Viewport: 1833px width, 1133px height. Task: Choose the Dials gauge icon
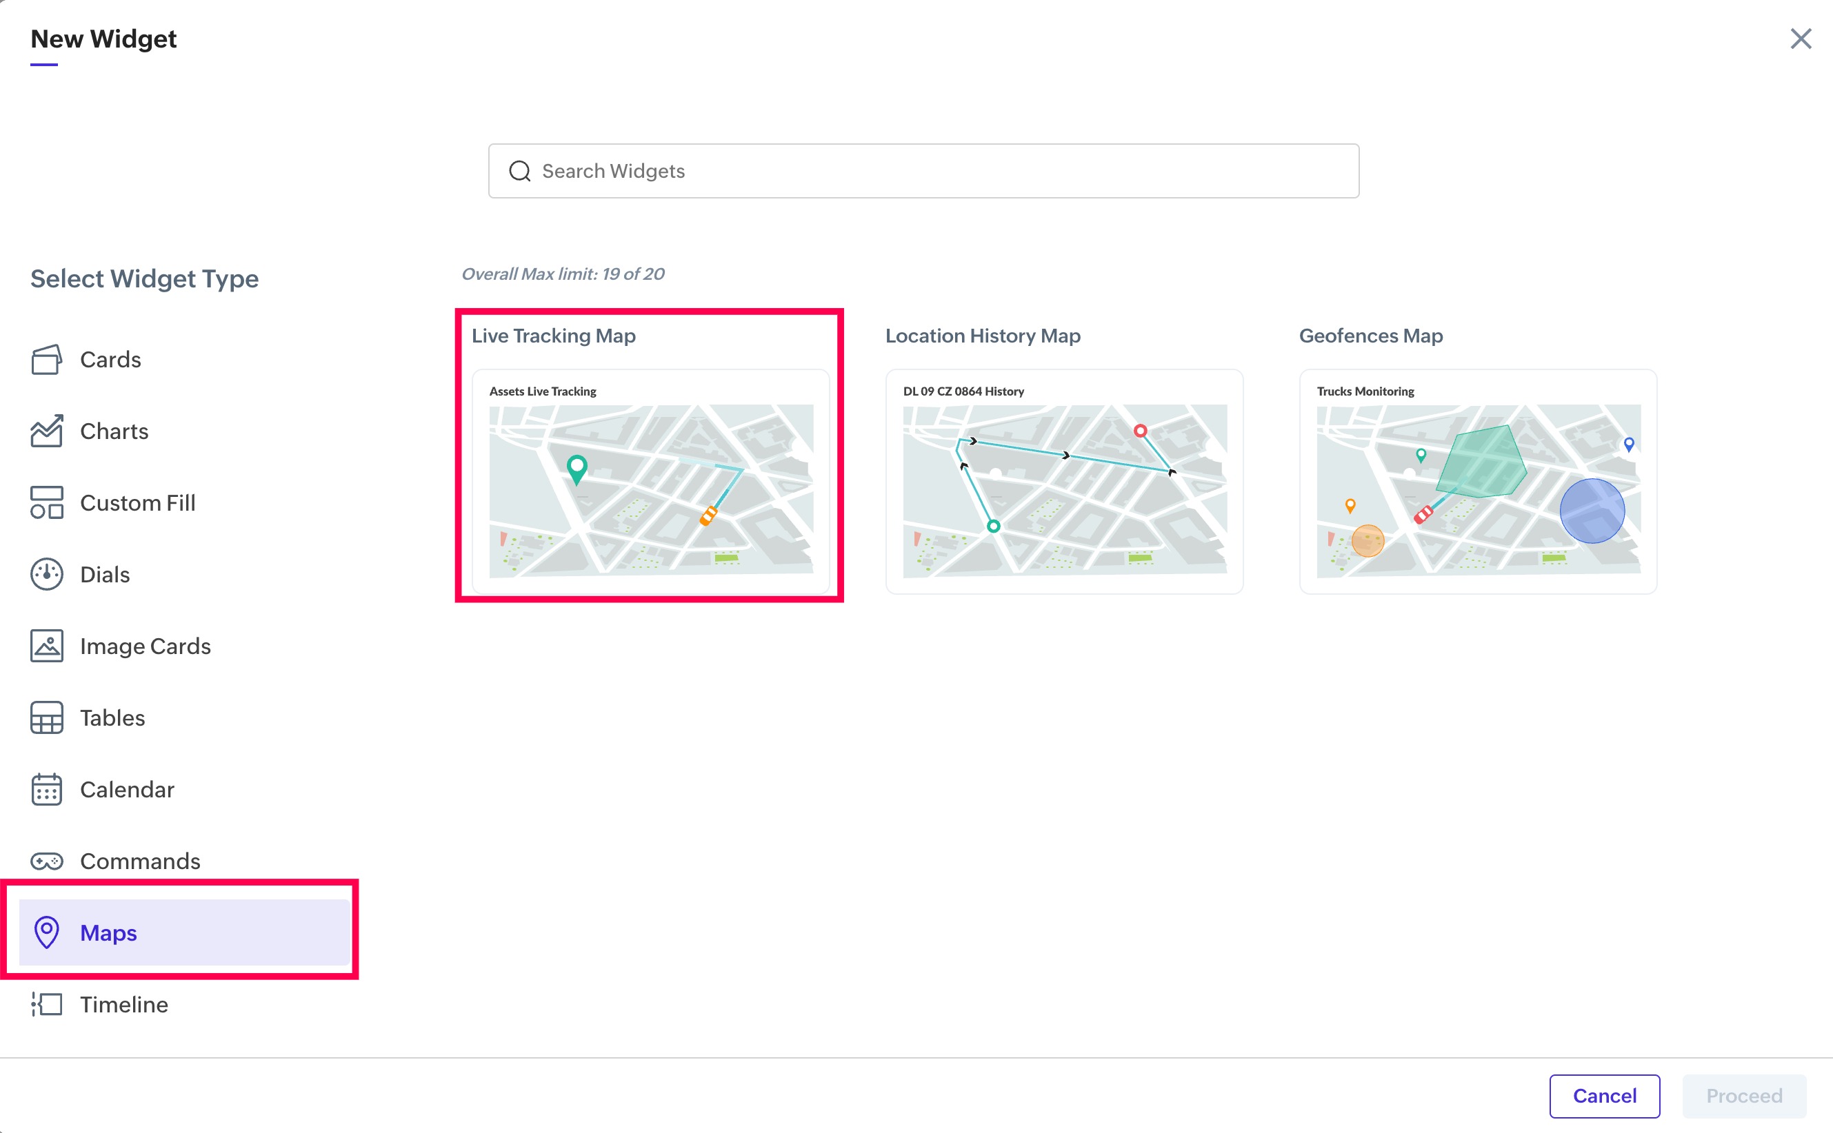click(x=46, y=575)
